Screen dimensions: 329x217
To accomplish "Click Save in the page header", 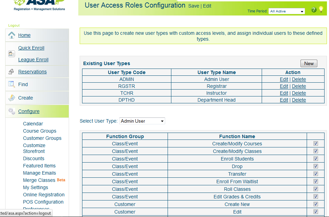I will 193,6.
